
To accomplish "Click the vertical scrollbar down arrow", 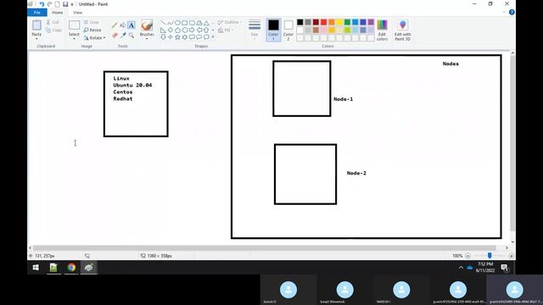I will 512,242.
